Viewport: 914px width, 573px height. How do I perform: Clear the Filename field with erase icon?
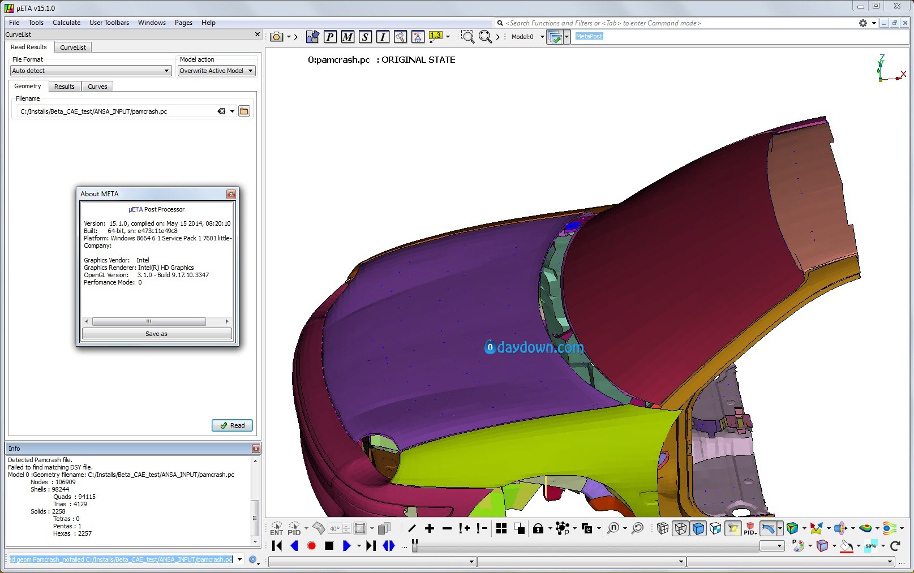coord(221,111)
